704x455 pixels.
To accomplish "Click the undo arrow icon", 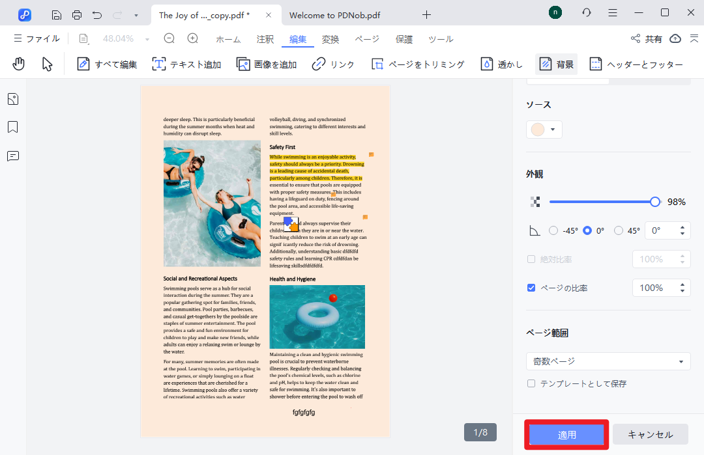I will [97, 14].
